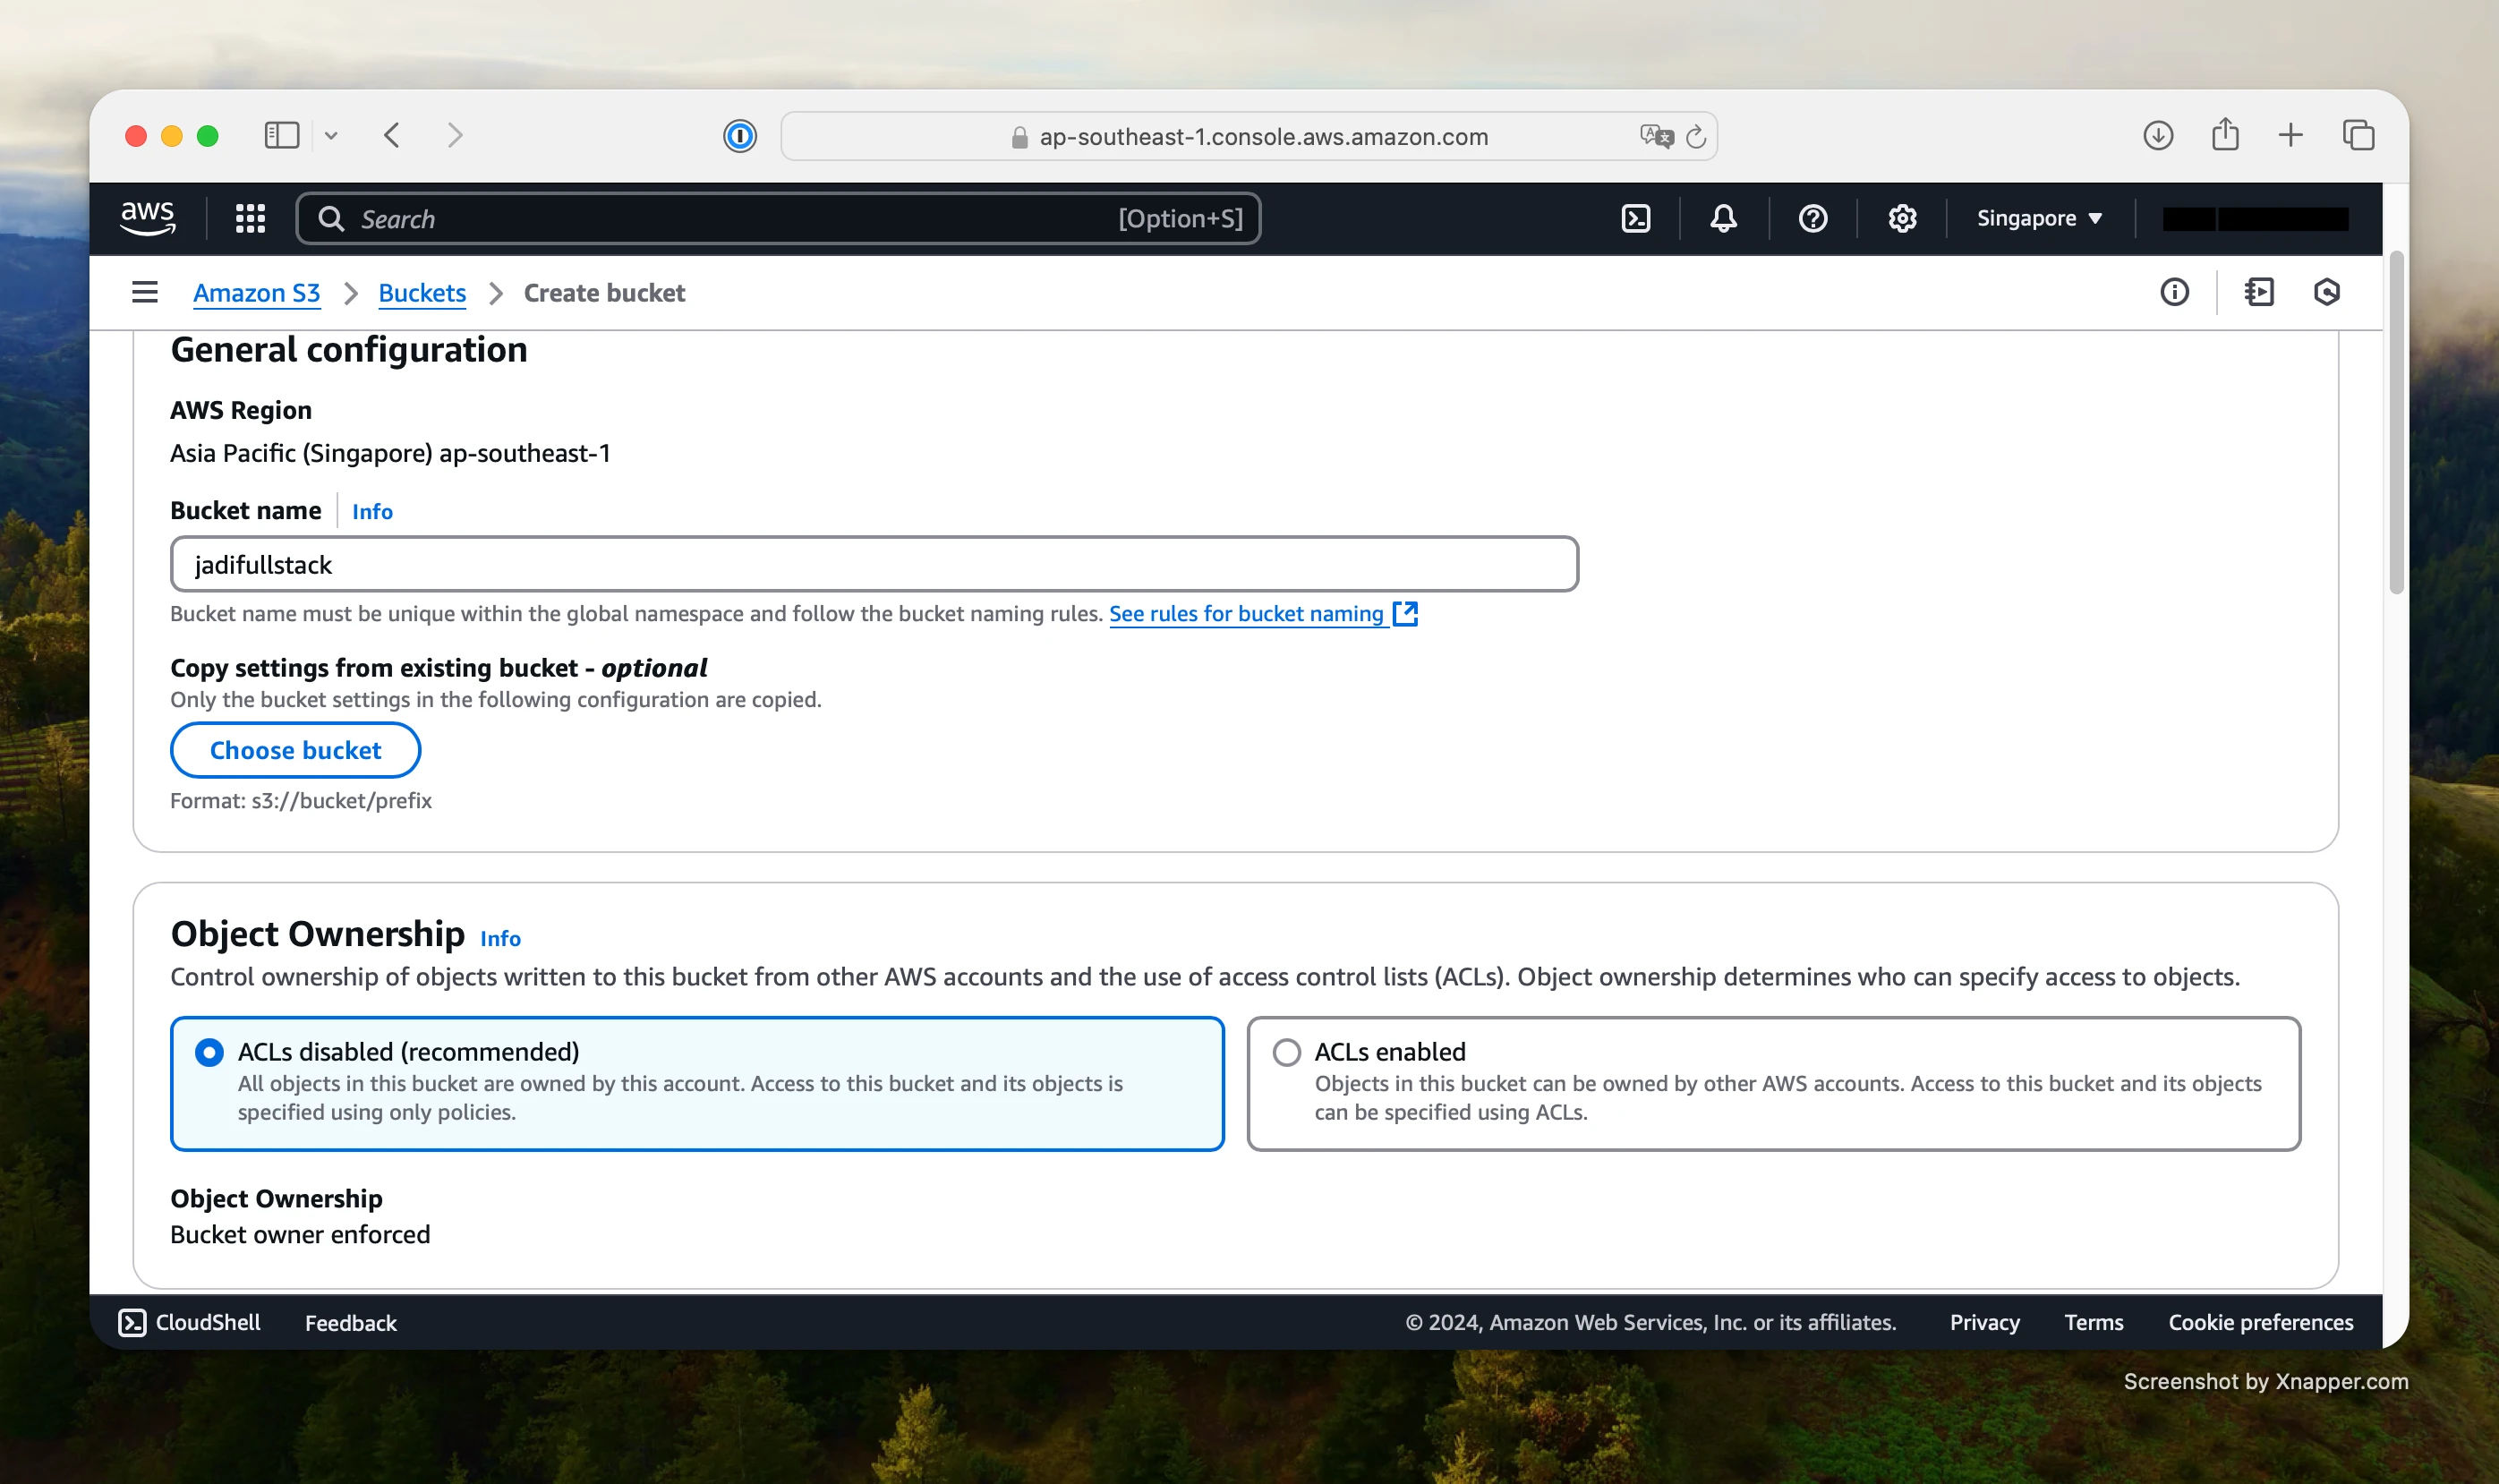Image resolution: width=2499 pixels, height=1484 pixels.
Task: Reload the page
Action: coord(1696,136)
